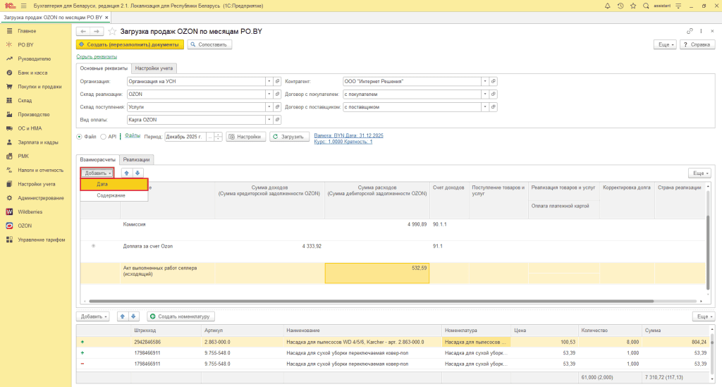Open Управление тарифом section

(42, 240)
